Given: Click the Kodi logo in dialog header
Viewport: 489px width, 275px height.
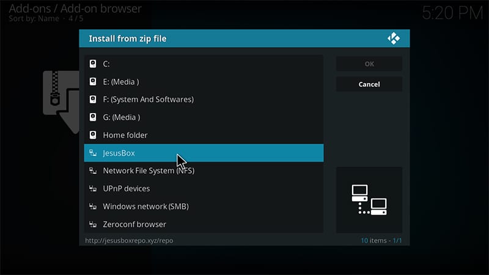Looking at the screenshot, I should pos(394,38).
